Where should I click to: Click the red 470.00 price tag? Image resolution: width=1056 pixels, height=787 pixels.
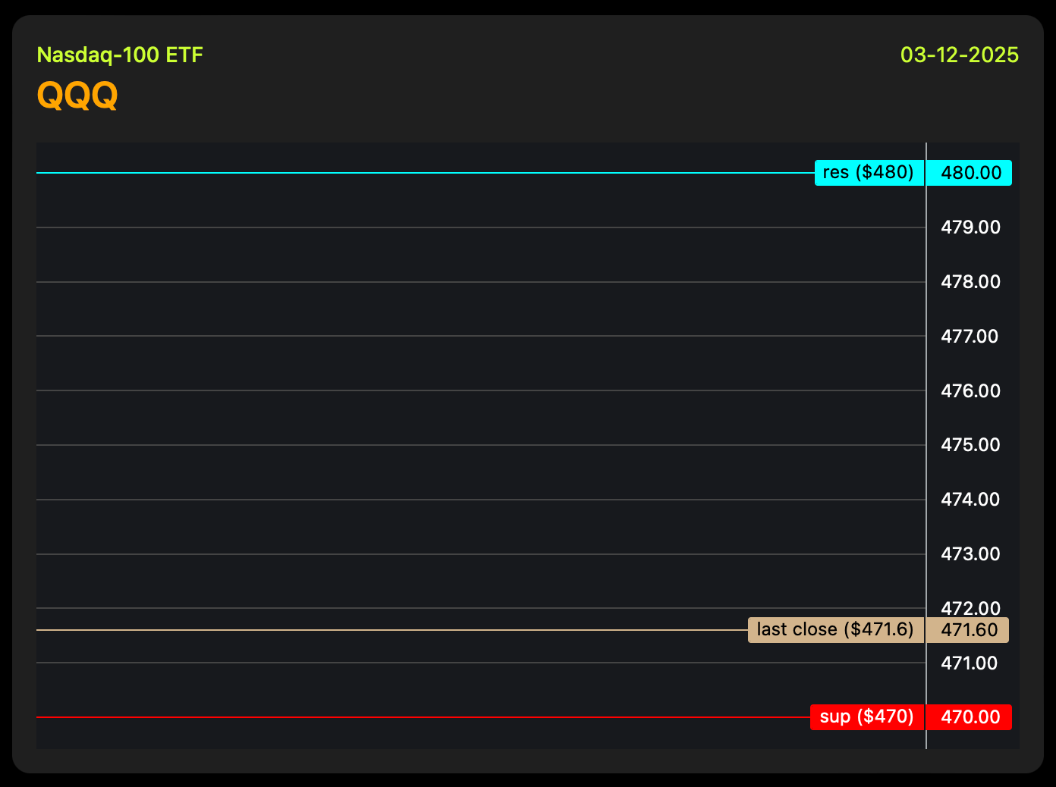(x=970, y=717)
